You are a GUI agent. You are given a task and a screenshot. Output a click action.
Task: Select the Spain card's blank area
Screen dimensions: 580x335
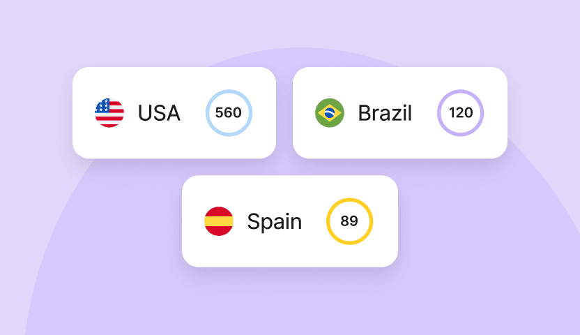pyautogui.click(x=289, y=255)
